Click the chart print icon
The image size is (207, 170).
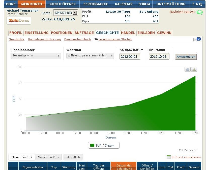[x=187, y=70]
